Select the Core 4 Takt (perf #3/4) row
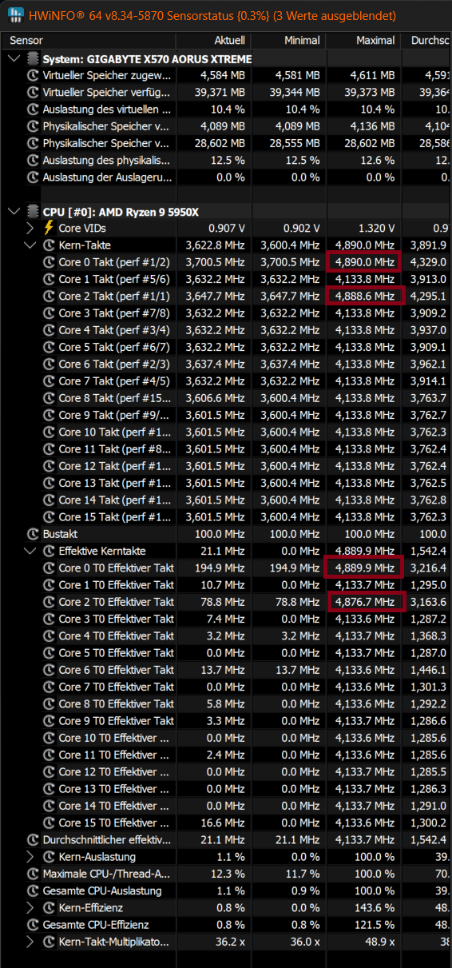The image size is (452, 968). click(x=226, y=330)
